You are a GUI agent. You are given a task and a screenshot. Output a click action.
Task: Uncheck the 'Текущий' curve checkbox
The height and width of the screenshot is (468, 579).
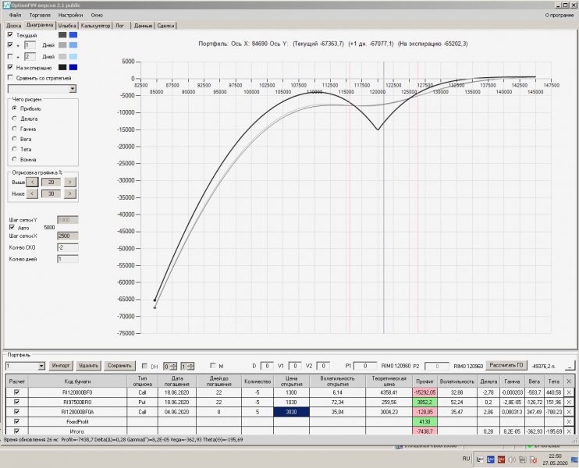point(10,35)
